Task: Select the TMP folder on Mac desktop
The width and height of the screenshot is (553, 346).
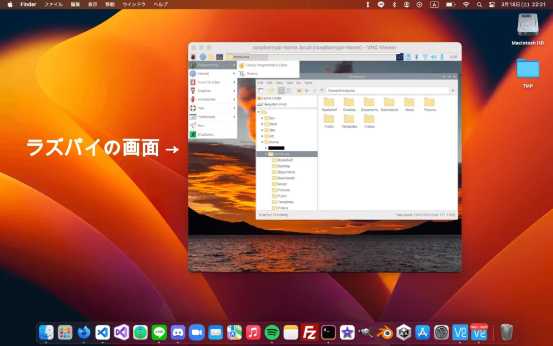Action: click(x=528, y=74)
